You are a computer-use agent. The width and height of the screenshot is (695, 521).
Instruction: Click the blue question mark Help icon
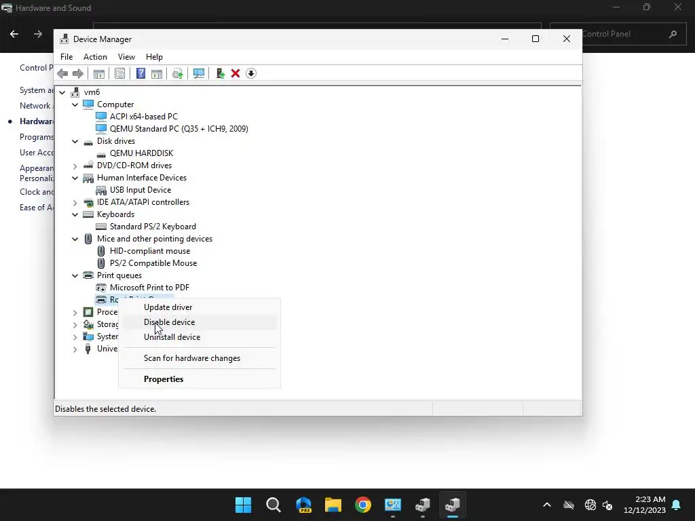point(140,73)
